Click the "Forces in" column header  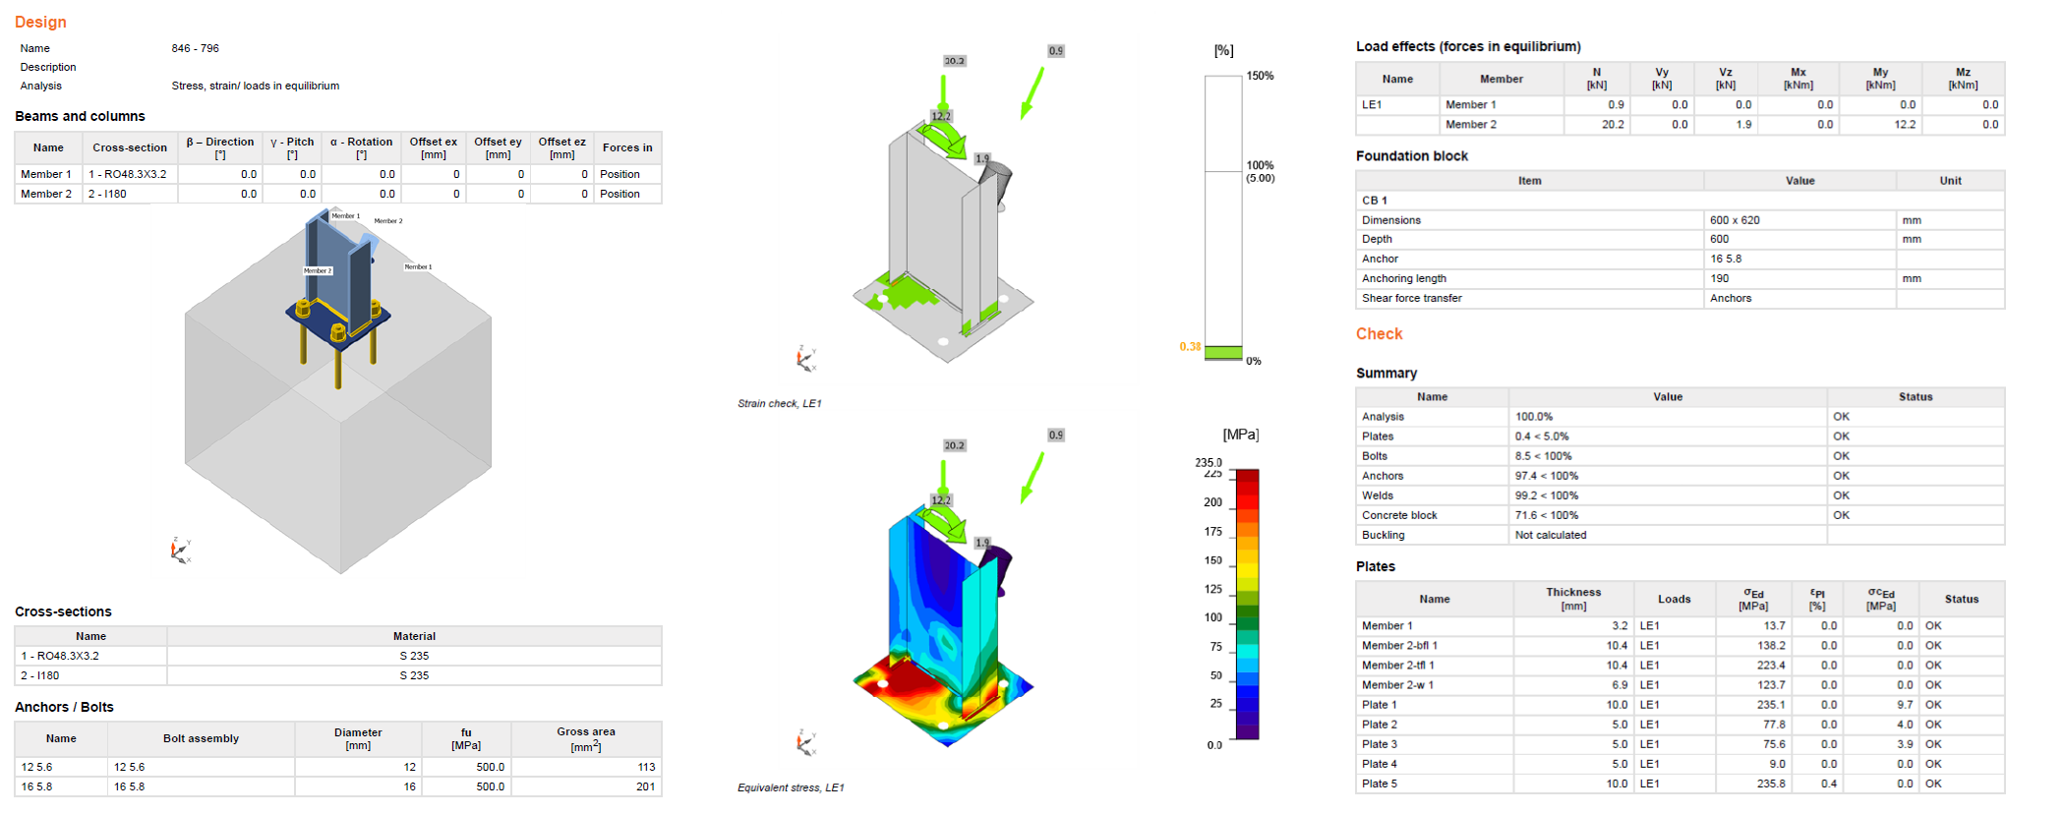[x=627, y=147]
